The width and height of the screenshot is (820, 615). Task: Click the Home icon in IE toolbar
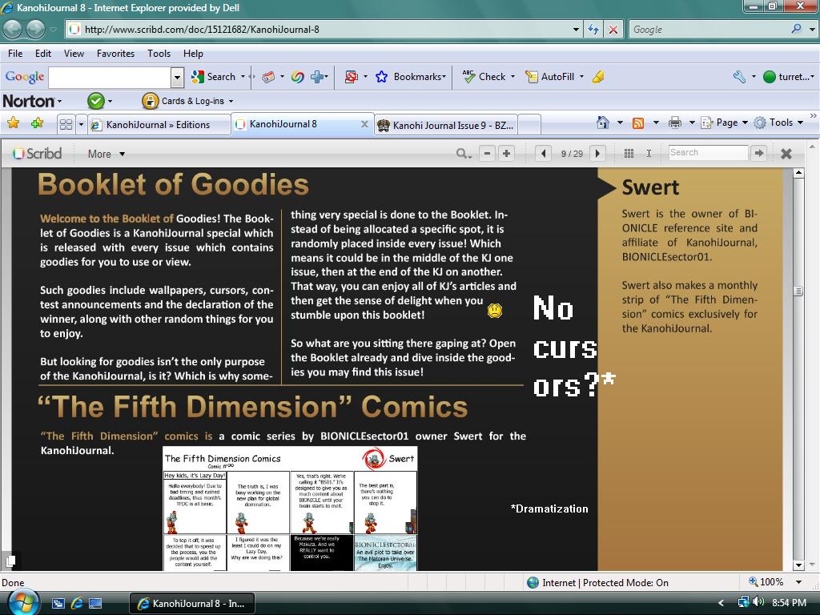tap(603, 123)
